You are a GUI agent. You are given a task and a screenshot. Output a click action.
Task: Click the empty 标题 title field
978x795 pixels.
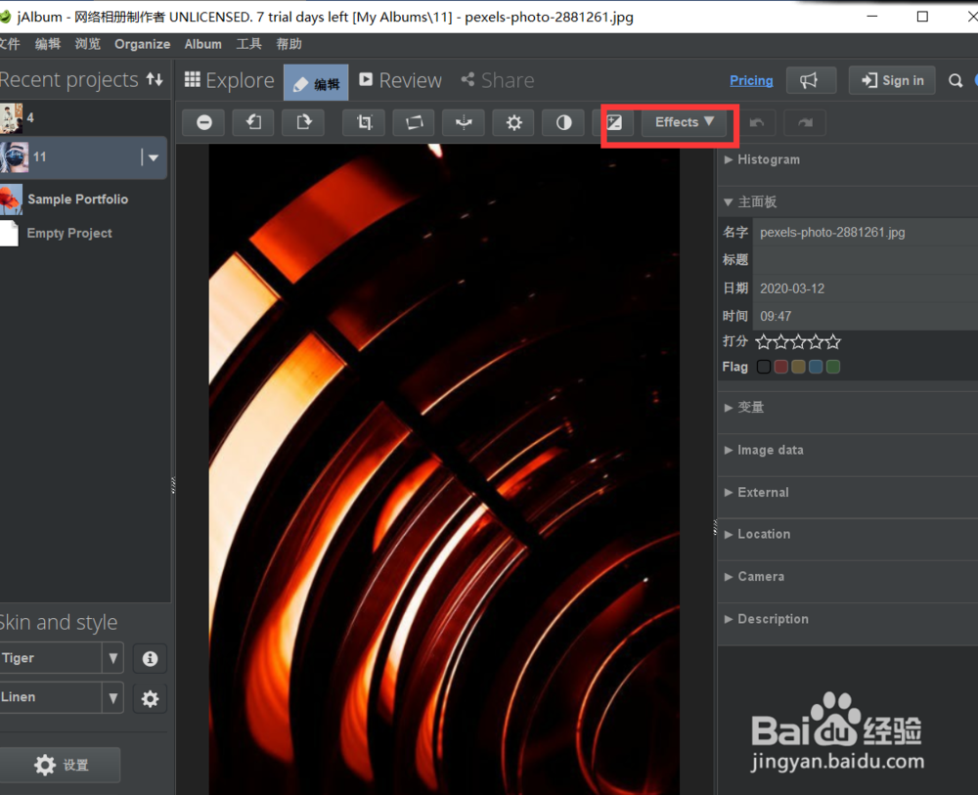pos(866,260)
